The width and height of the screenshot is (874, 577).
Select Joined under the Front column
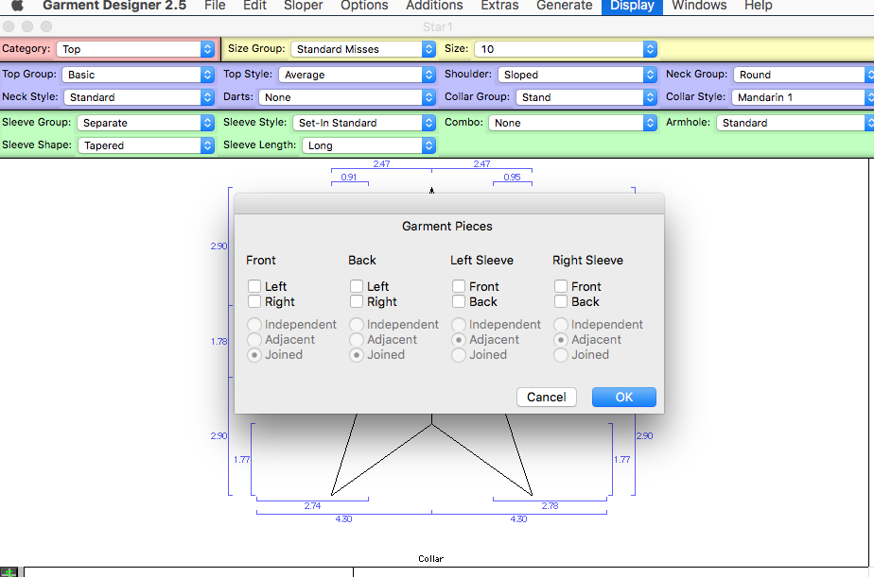click(254, 355)
